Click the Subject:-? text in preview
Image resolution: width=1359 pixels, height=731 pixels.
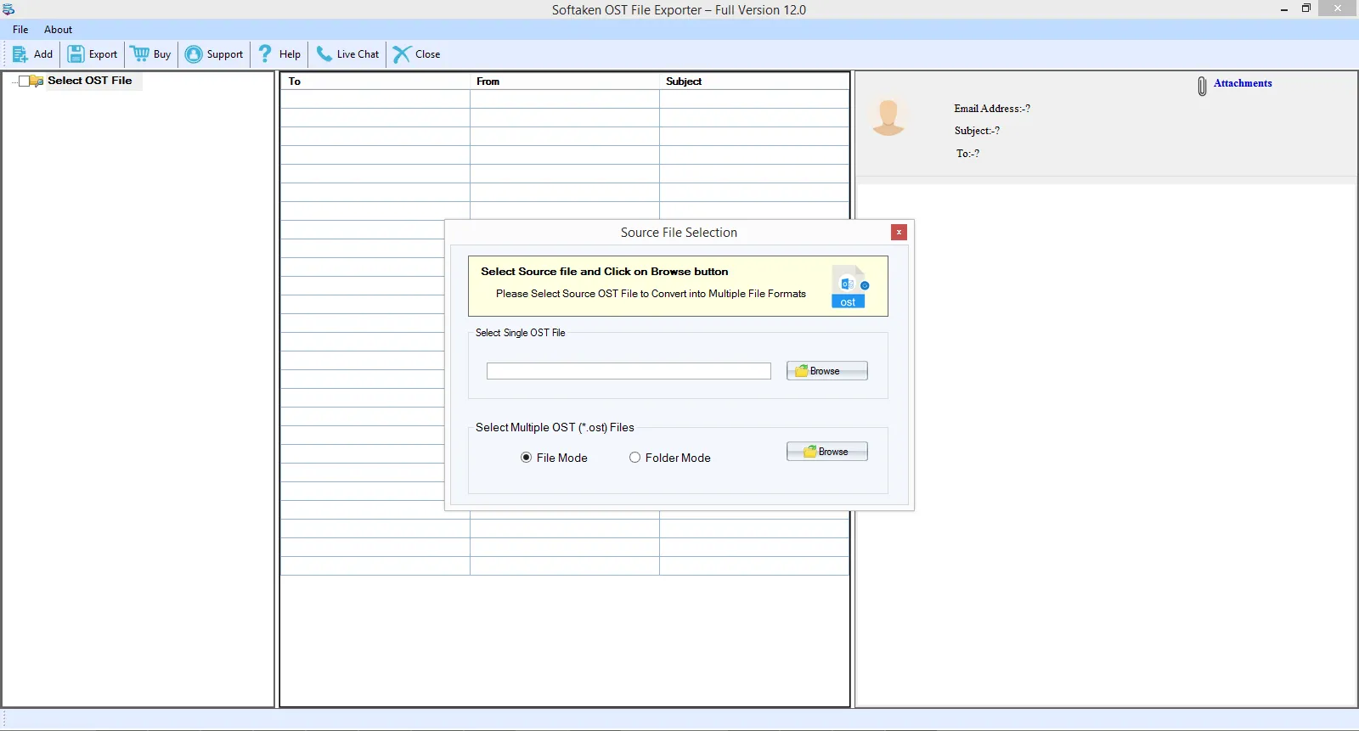tap(977, 131)
